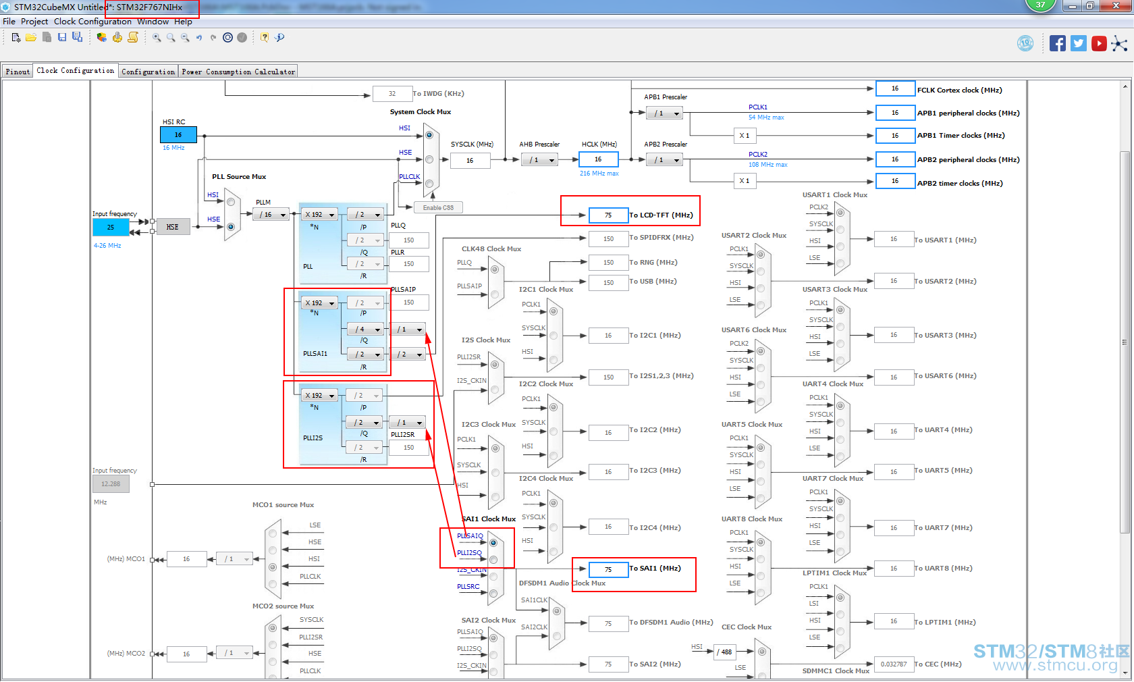Image resolution: width=1134 pixels, height=682 pixels.
Task: Click the HSI RC 16 MHz block
Action: click(178, 135)
